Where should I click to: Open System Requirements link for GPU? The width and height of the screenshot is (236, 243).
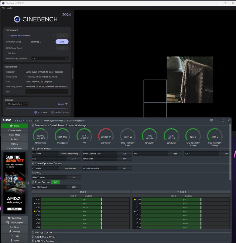pos(20,36)
